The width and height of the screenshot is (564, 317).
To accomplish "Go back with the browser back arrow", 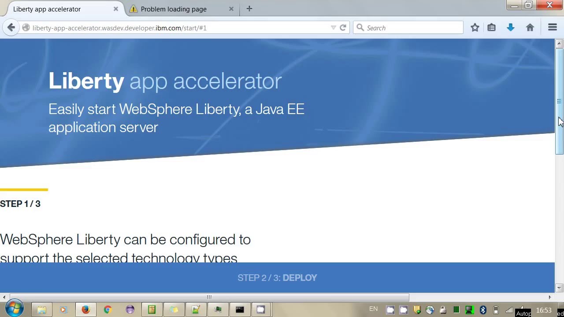I will [11, 28].
